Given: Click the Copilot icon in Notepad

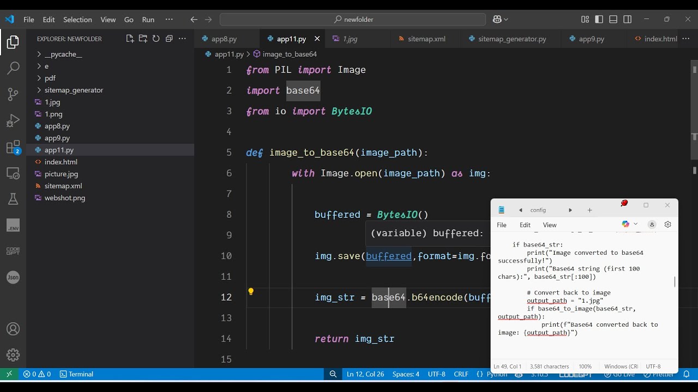Looking at the screenshot, I should pos(625,224).
